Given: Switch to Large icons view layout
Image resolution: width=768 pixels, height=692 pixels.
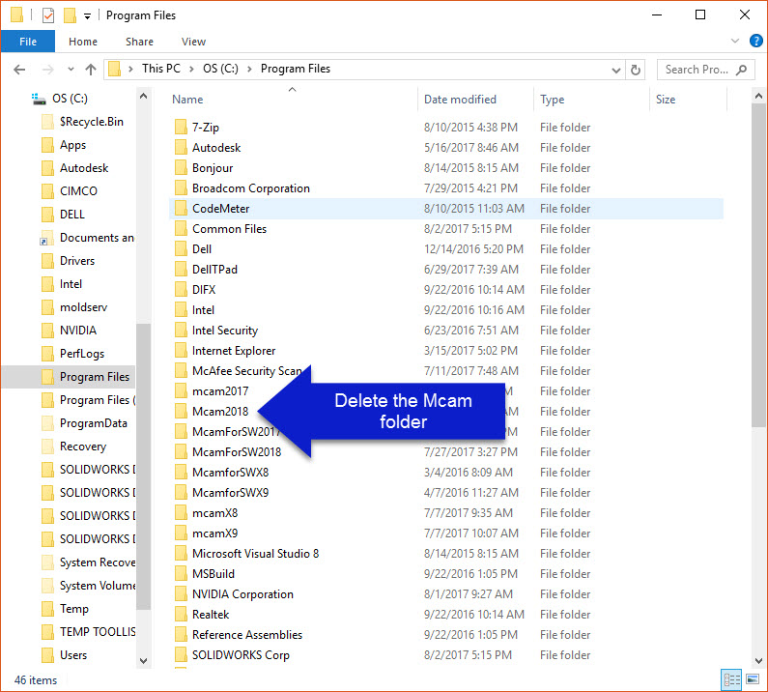Looking at the screenshot, I should pos(753,679).
